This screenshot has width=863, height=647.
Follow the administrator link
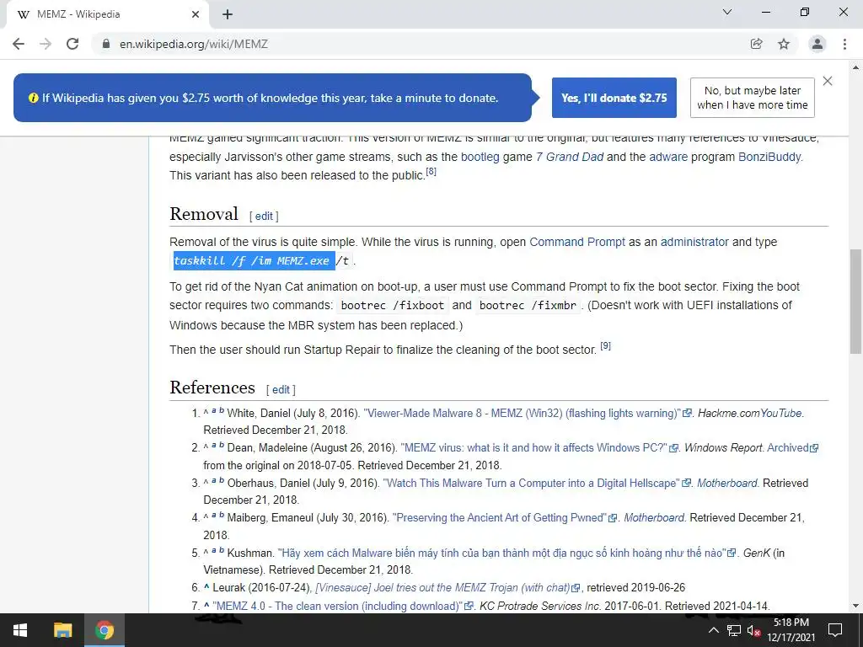(694, 242)
